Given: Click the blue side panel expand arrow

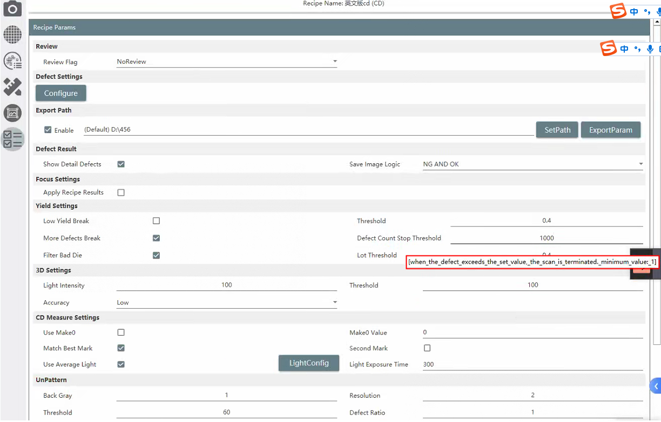Looking at the screenshot, I should coord(656,386).
